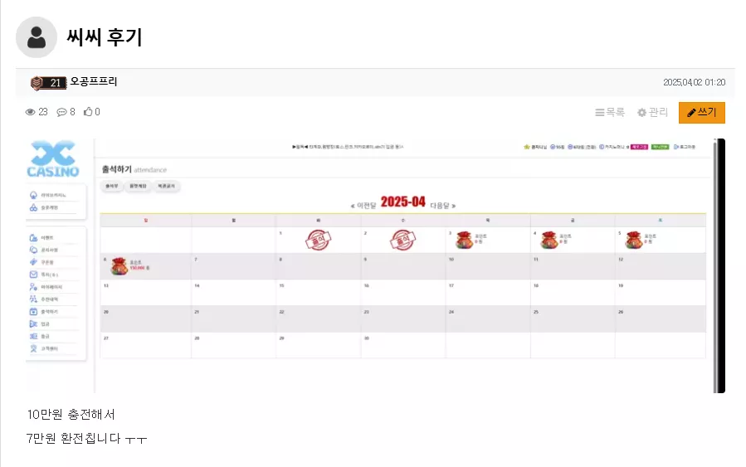746x467 pixels.
Task: Go to previous month via 이전달
Action: tap(363, 206)
